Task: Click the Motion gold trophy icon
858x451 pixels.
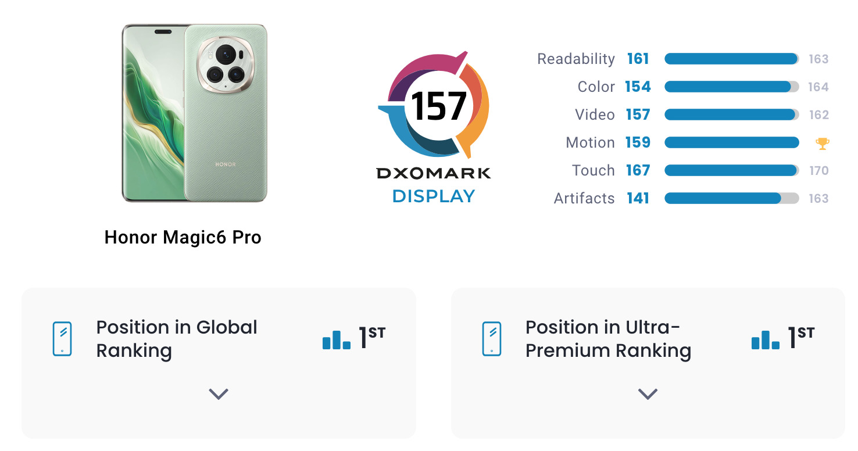Action: click(822, 143)
